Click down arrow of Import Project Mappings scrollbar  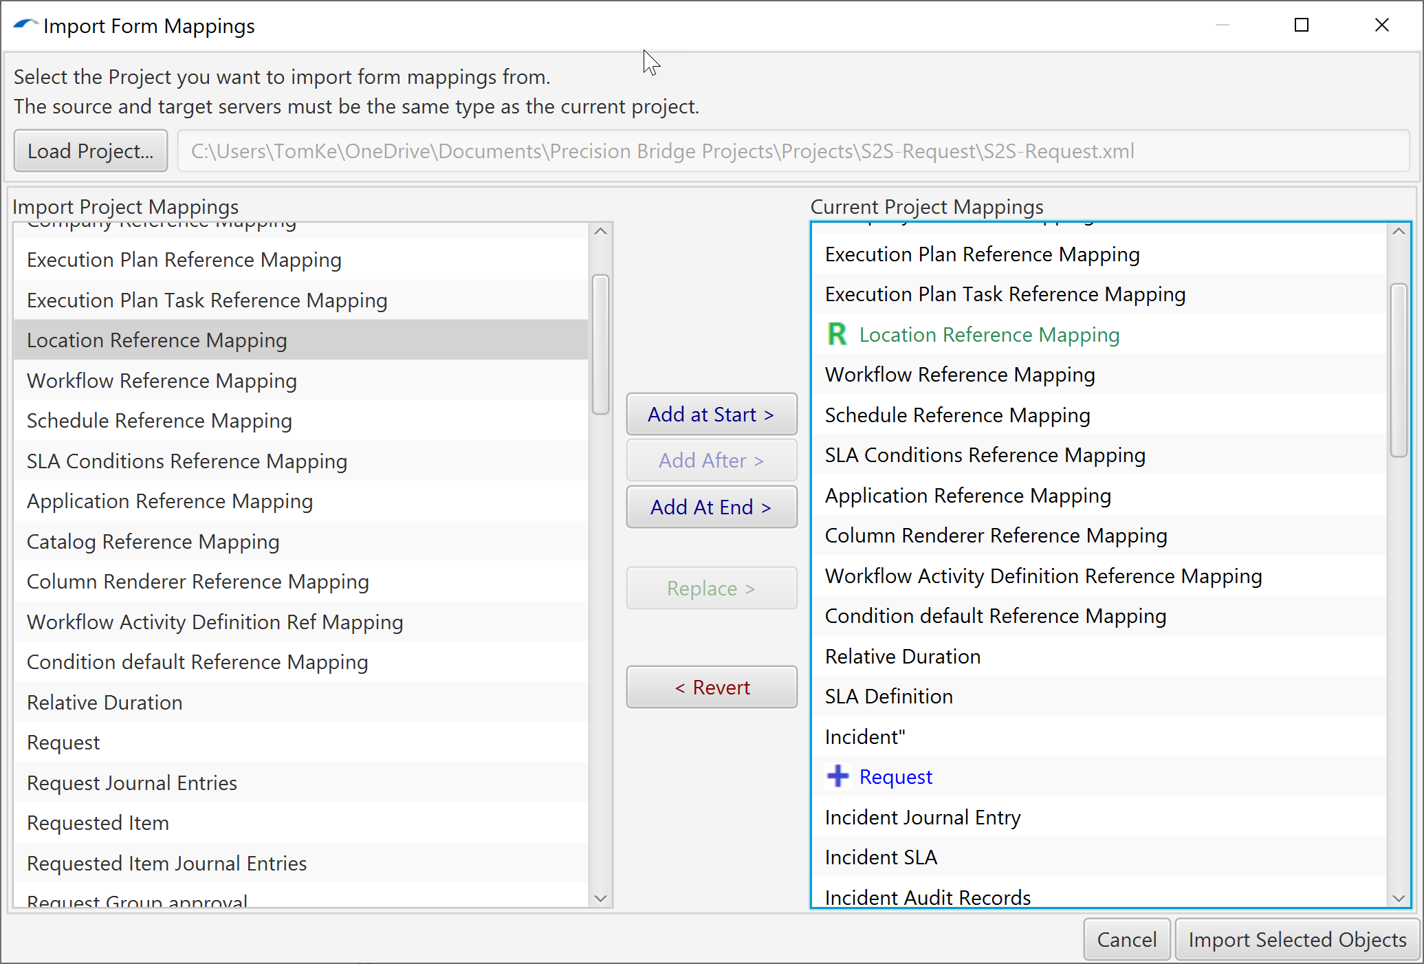600,898
